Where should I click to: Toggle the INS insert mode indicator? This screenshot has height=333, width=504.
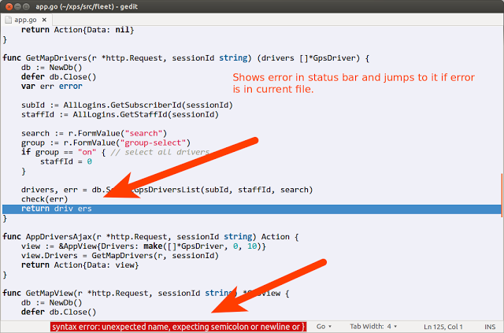coord(490,327)
